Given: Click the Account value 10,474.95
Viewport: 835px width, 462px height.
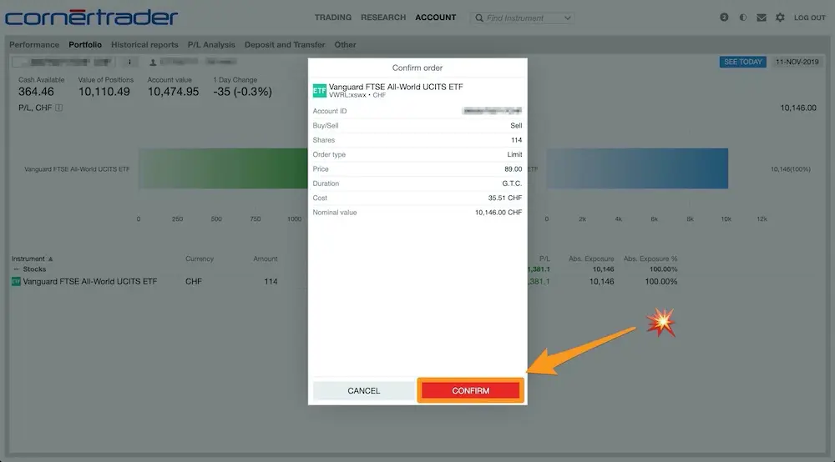Looking at the screenshot, I should (x=173, y=92).
